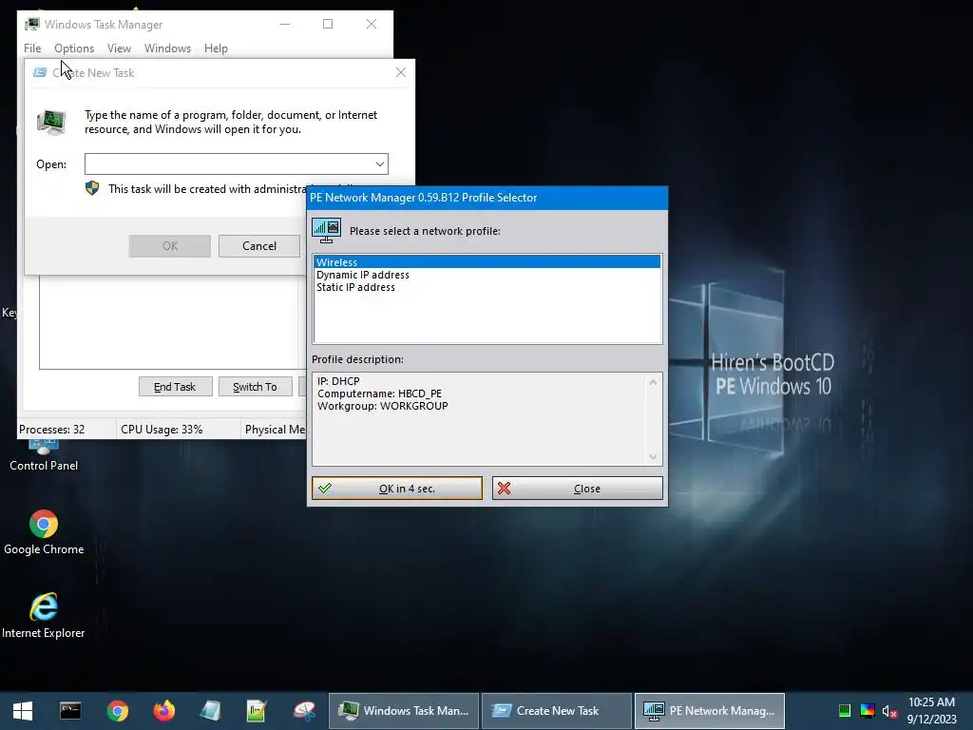Launch Chrome from the taskbar
The image size is (973, 730).
pos(117,711)
